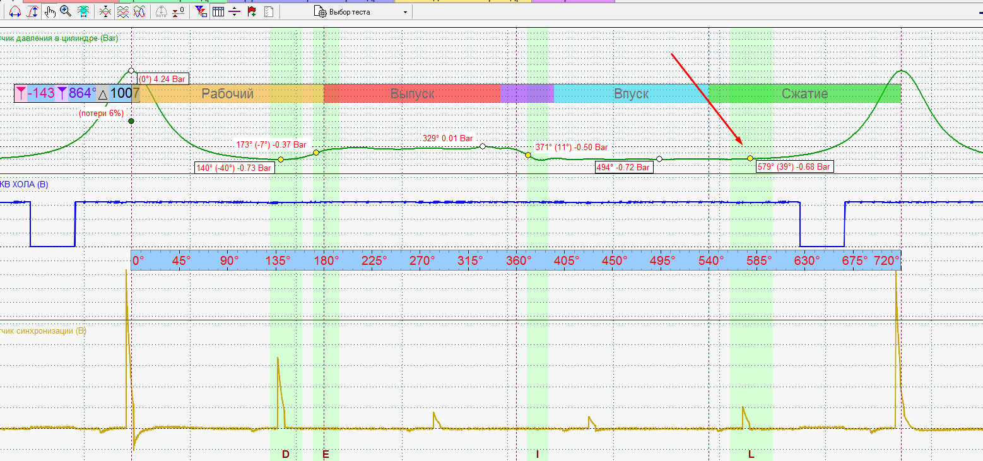Click the Рабочий stroke color band

point(227,93)
